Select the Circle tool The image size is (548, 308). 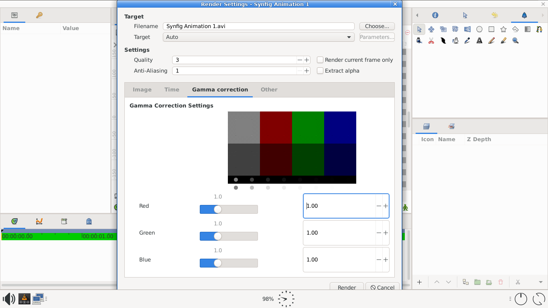pyautogui.click(x=479, y=29)
